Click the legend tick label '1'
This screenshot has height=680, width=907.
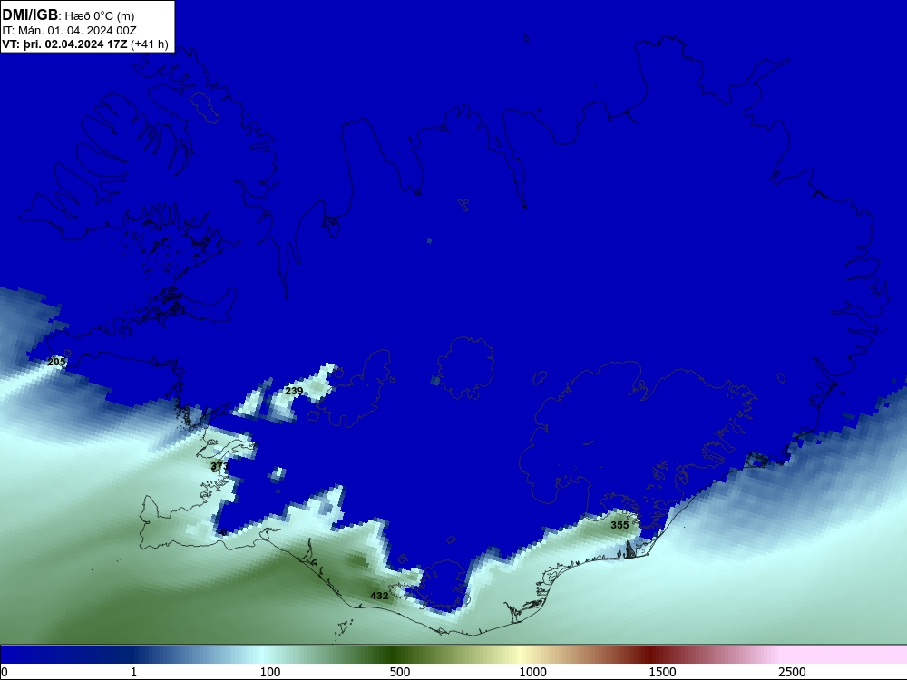[133, 671]
